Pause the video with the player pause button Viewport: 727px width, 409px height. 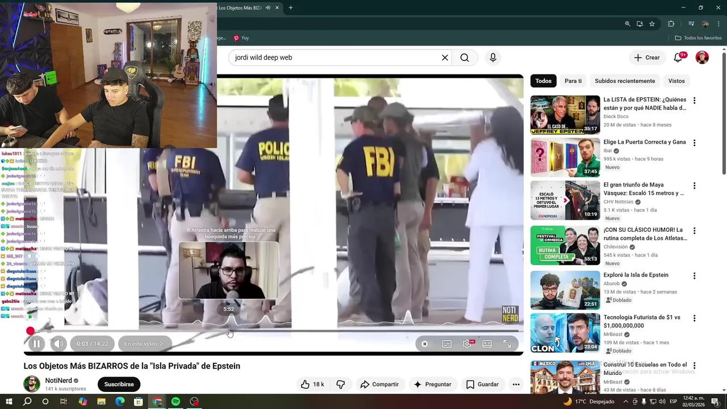[x=36, y=344]
